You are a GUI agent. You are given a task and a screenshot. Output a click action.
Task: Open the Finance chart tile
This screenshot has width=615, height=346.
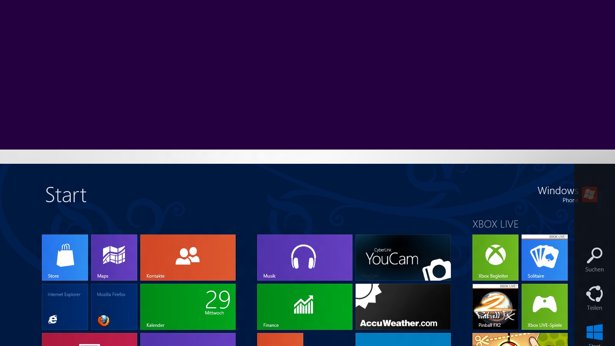pos(305,307)
